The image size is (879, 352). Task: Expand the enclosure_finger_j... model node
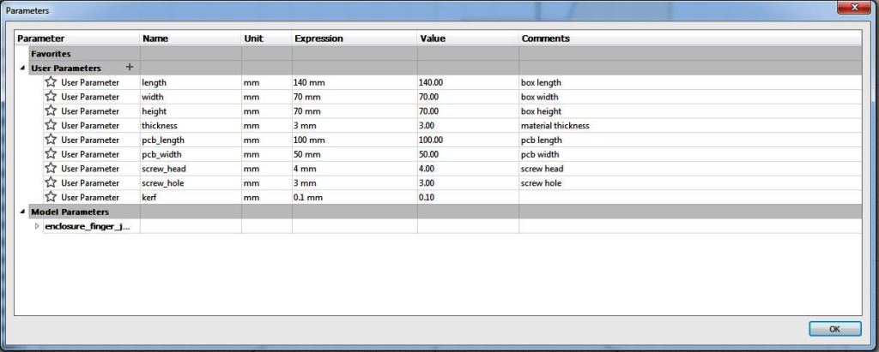tap(37, 227)
